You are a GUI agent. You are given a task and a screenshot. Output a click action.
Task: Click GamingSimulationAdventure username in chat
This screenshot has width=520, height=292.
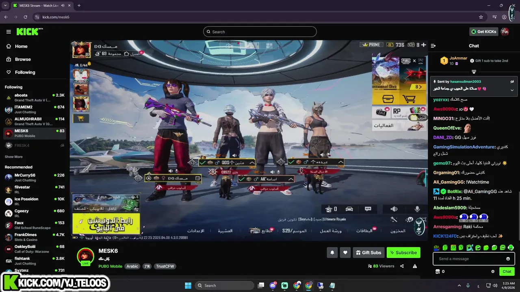(464, 147)
